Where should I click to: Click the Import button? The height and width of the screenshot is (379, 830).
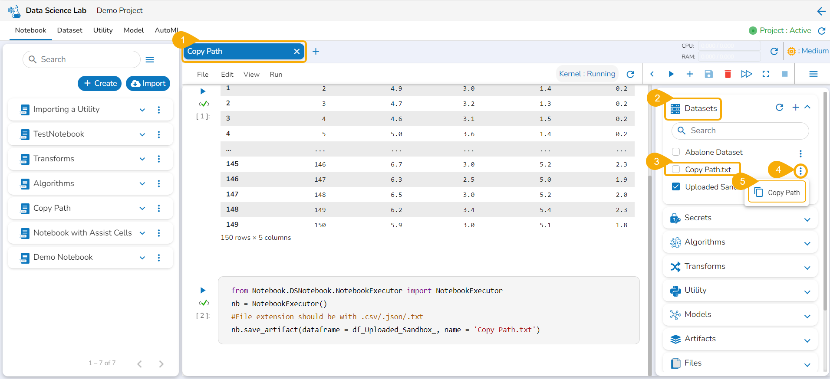pos(148,83)
